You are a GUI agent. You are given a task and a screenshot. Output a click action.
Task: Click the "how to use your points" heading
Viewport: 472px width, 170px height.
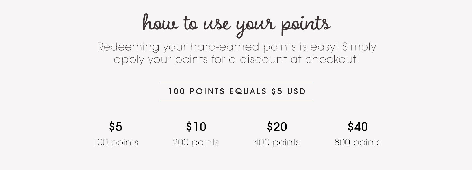click(236, 24)
